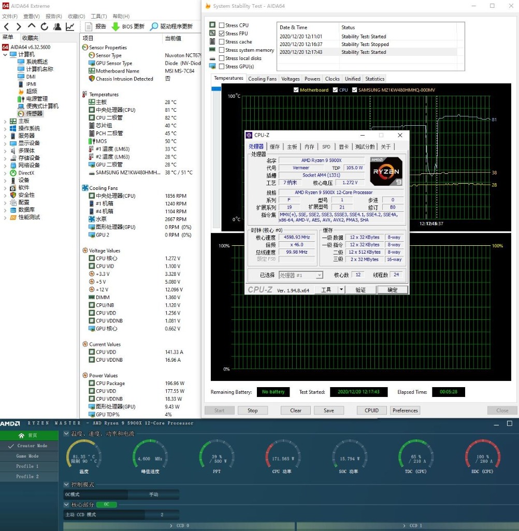The width and height of the screenshot is (519, 531).
Task: Click 确定 OK button in CPU-Z
Action: click(x=393, y=290)
